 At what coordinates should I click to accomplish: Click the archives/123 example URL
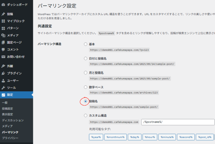pyautogui.click(x=124, y=93)
